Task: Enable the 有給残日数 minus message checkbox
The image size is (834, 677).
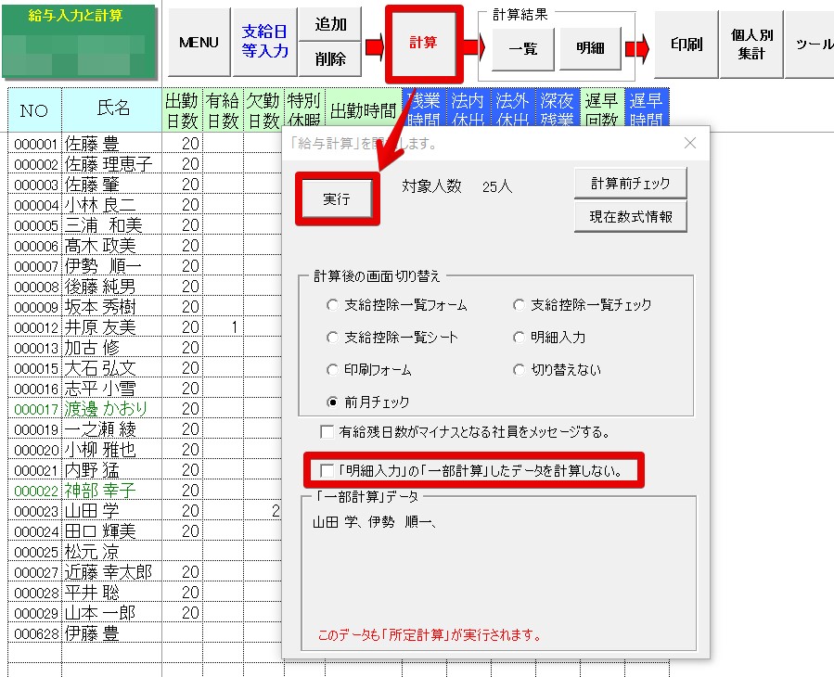Action: coord(327,431)
